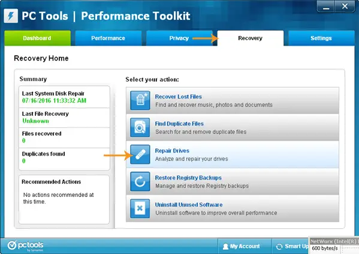Image resolution: width=359 pixels, height=254 pixels.
Task: Go to the Privacy tab
Action: click(179, 38)
